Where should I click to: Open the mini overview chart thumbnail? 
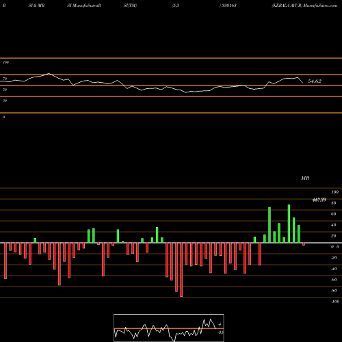169,328
